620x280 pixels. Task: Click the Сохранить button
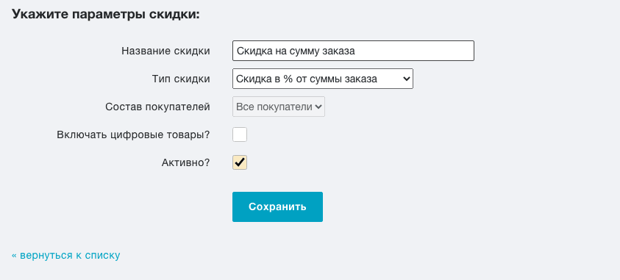click(277, 207)
